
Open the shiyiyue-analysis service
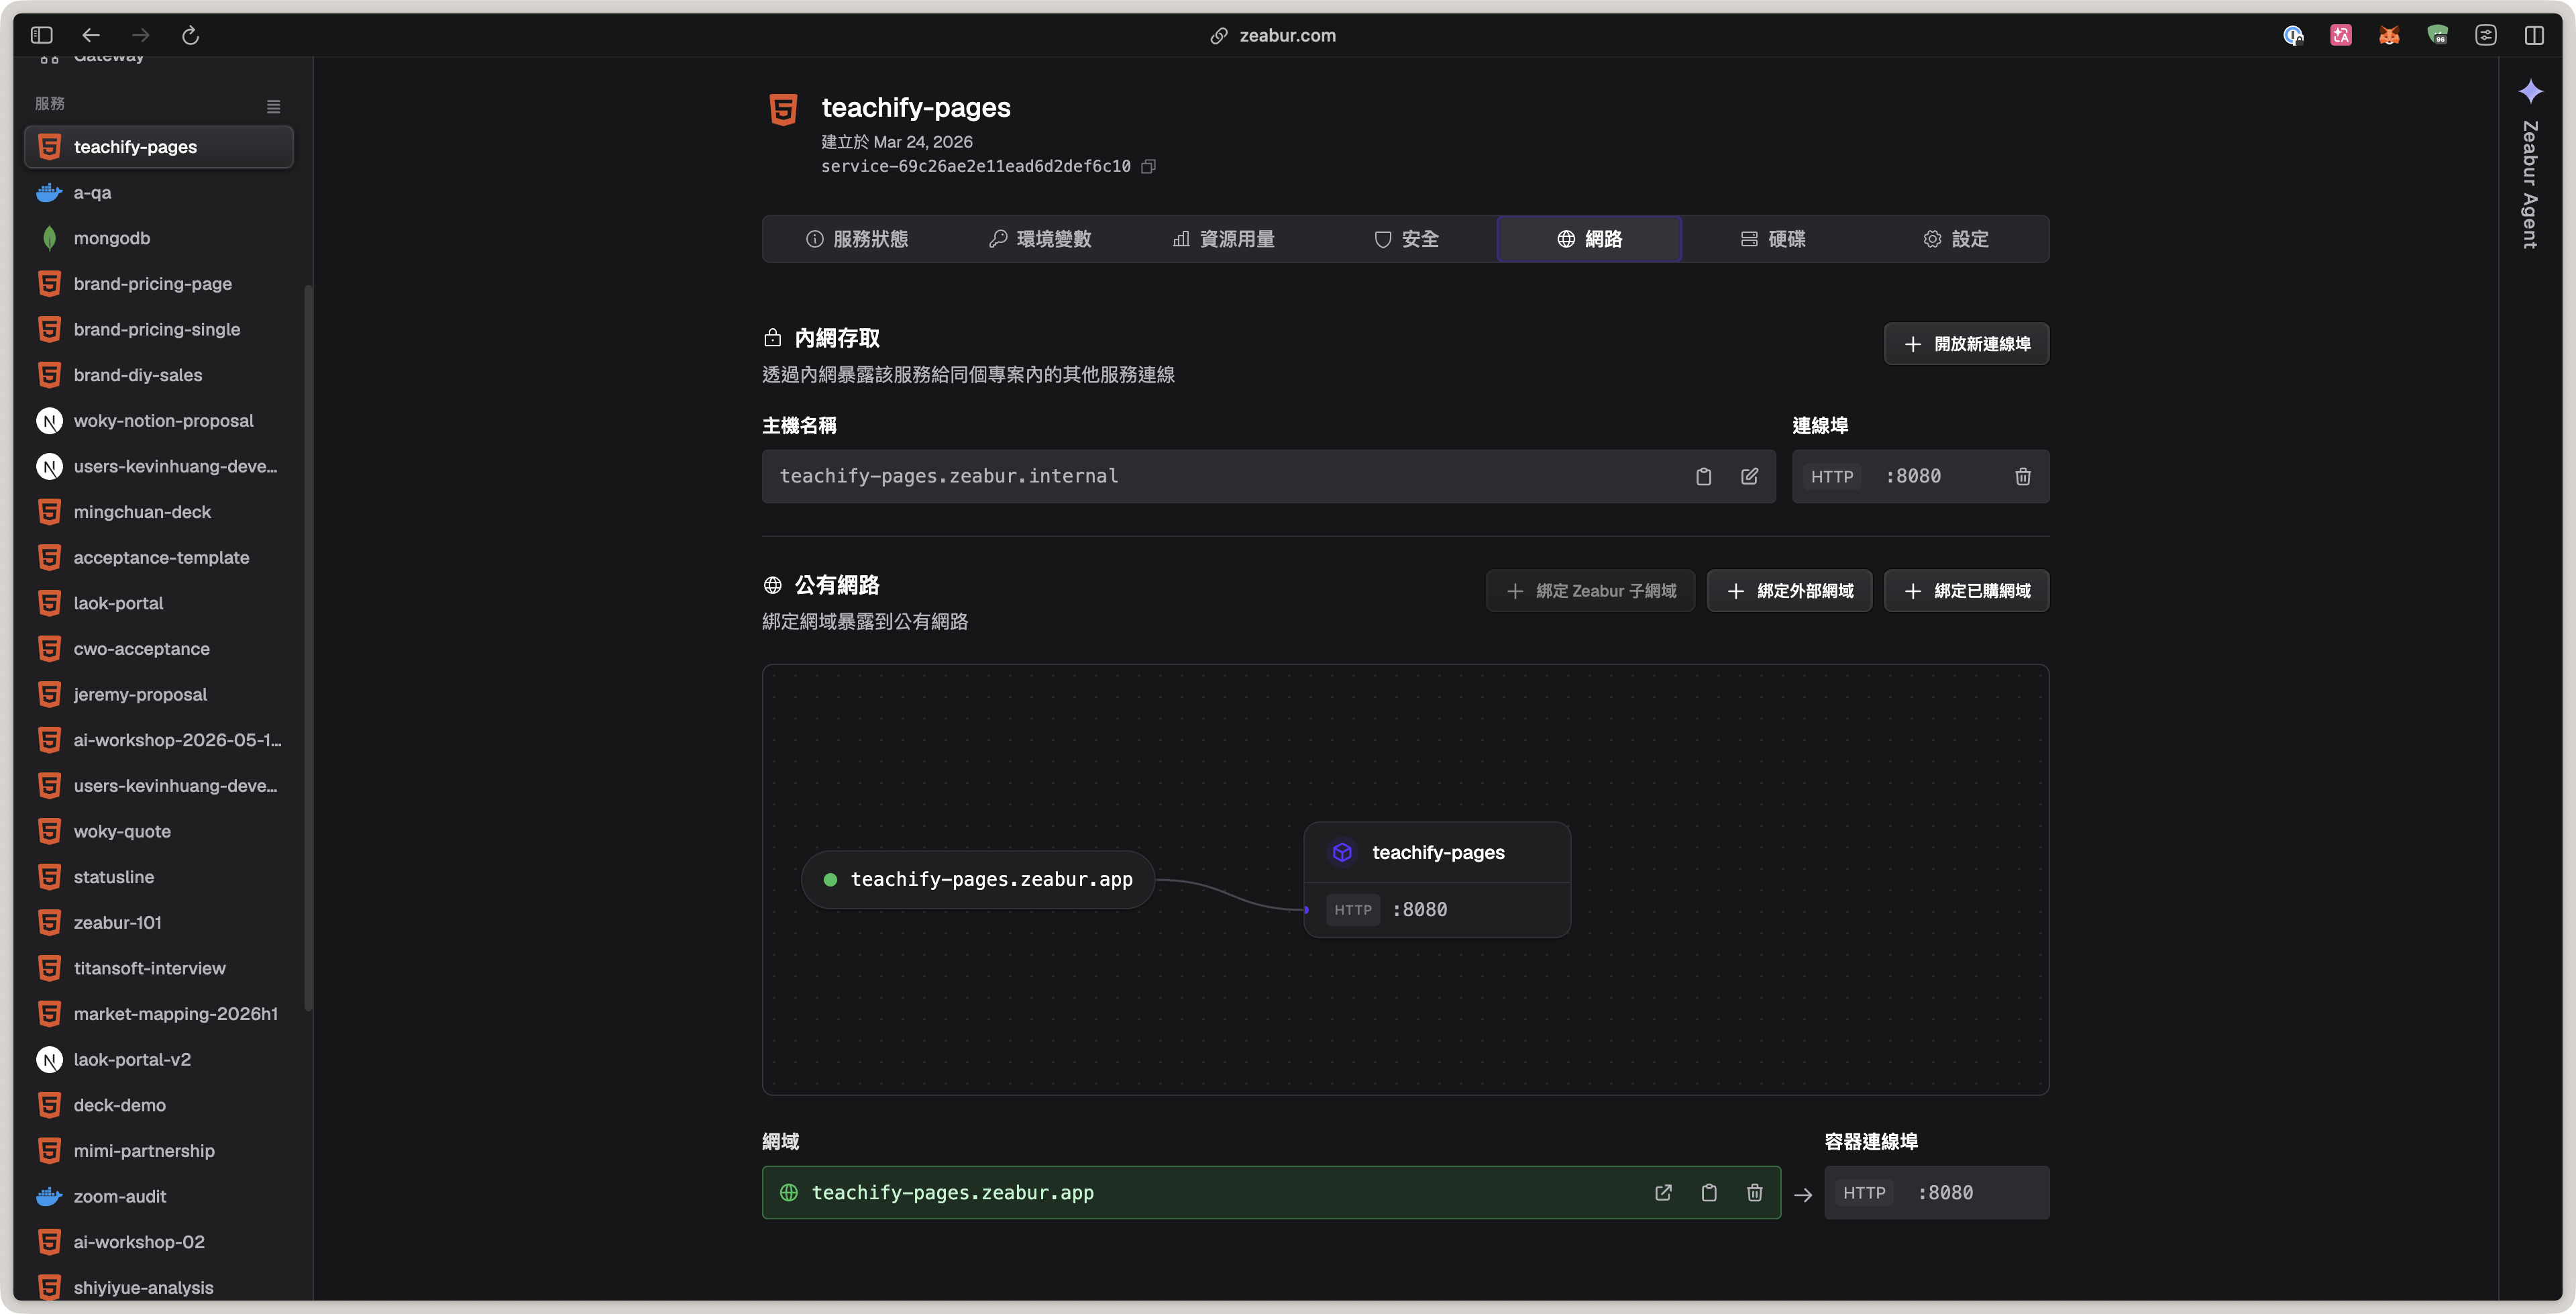pyautogui.click(x=159, y=1287)
